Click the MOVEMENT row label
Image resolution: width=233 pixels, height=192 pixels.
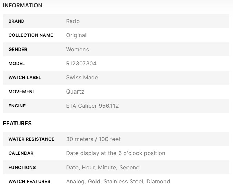click(x=22, y=92)
